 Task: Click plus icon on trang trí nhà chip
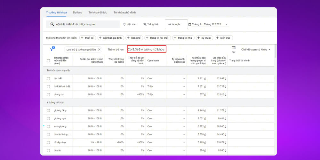click(175, 38)
